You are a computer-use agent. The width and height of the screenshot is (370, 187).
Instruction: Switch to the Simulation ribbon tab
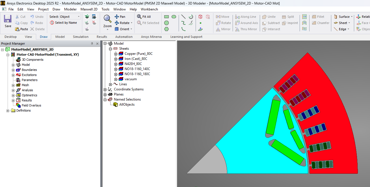pyautogui.click(x=81, y=37)
